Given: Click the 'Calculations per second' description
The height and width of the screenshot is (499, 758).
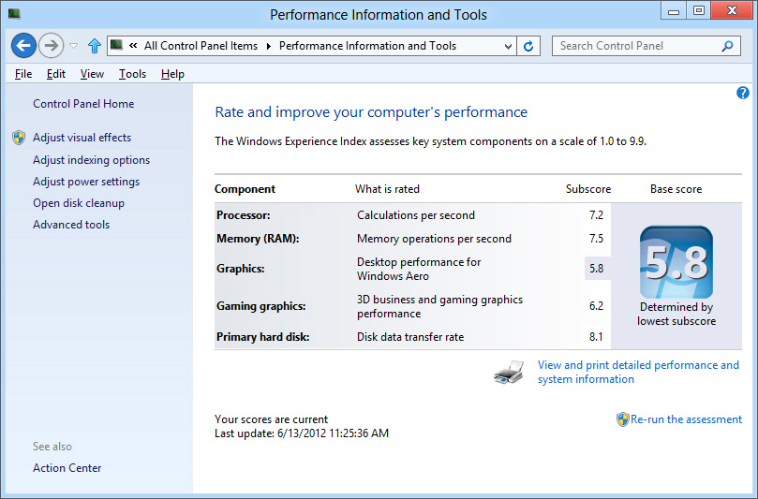Looking at the screenshot, I should tap(416, 215).
